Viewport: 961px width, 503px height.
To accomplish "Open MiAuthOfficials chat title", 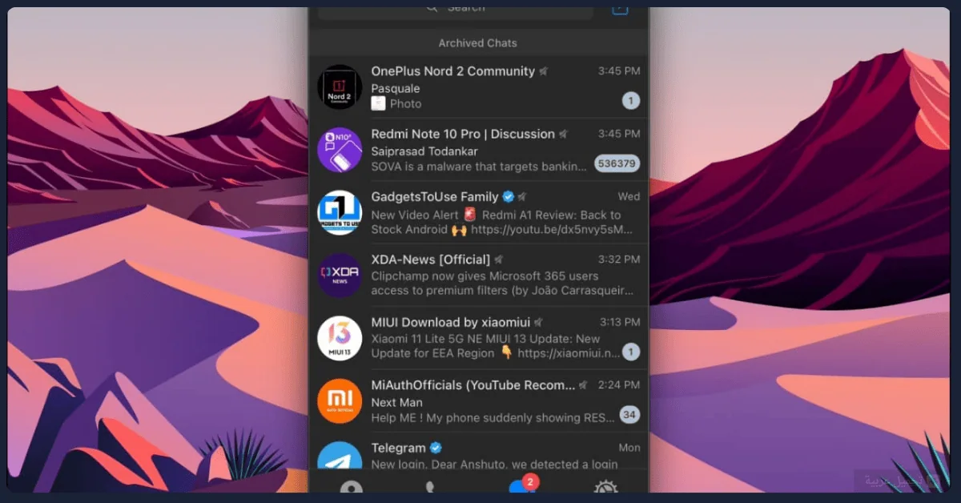I will [472, 385].
